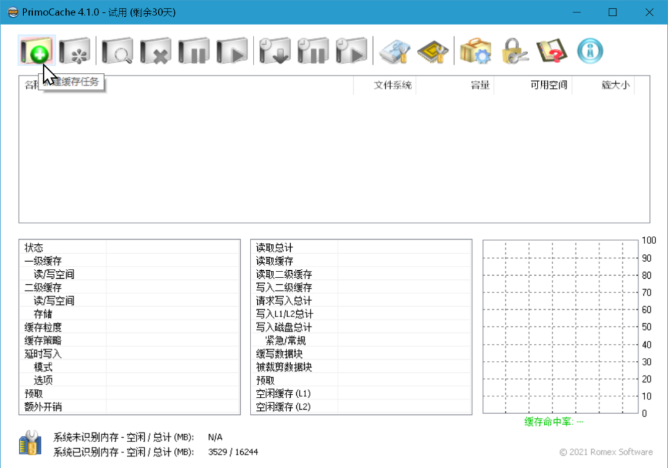Click the delete cache task icon with X
This screenshot has width=668, height=468.
155,51
